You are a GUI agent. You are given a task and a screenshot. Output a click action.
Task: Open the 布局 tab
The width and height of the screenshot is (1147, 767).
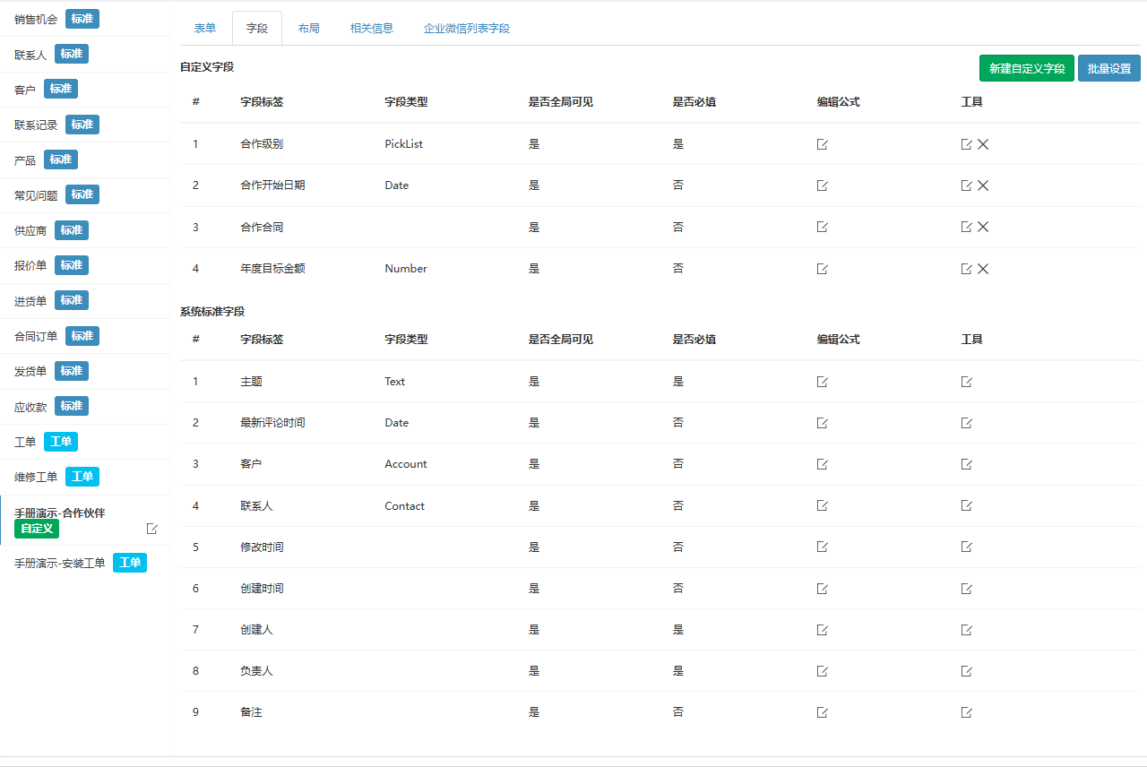pos(308,29)
